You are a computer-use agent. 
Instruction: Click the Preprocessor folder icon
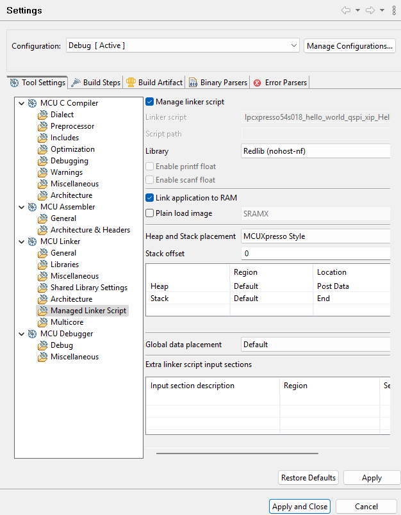pos(42,126)
